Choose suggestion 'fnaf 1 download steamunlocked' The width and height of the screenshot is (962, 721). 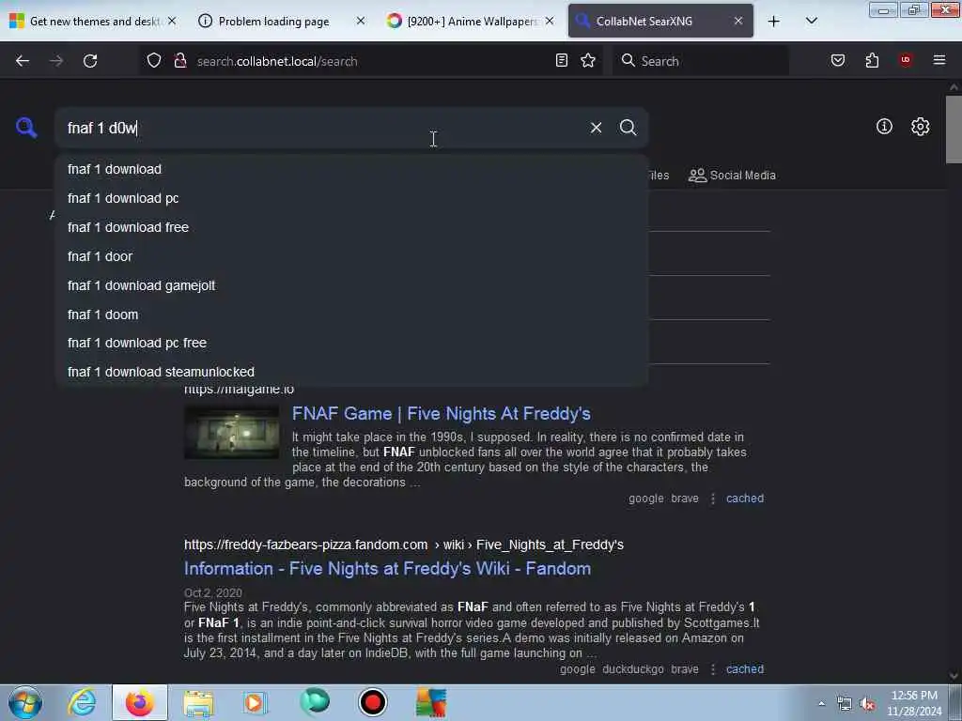pyautogui.click(x=351, y=372)
